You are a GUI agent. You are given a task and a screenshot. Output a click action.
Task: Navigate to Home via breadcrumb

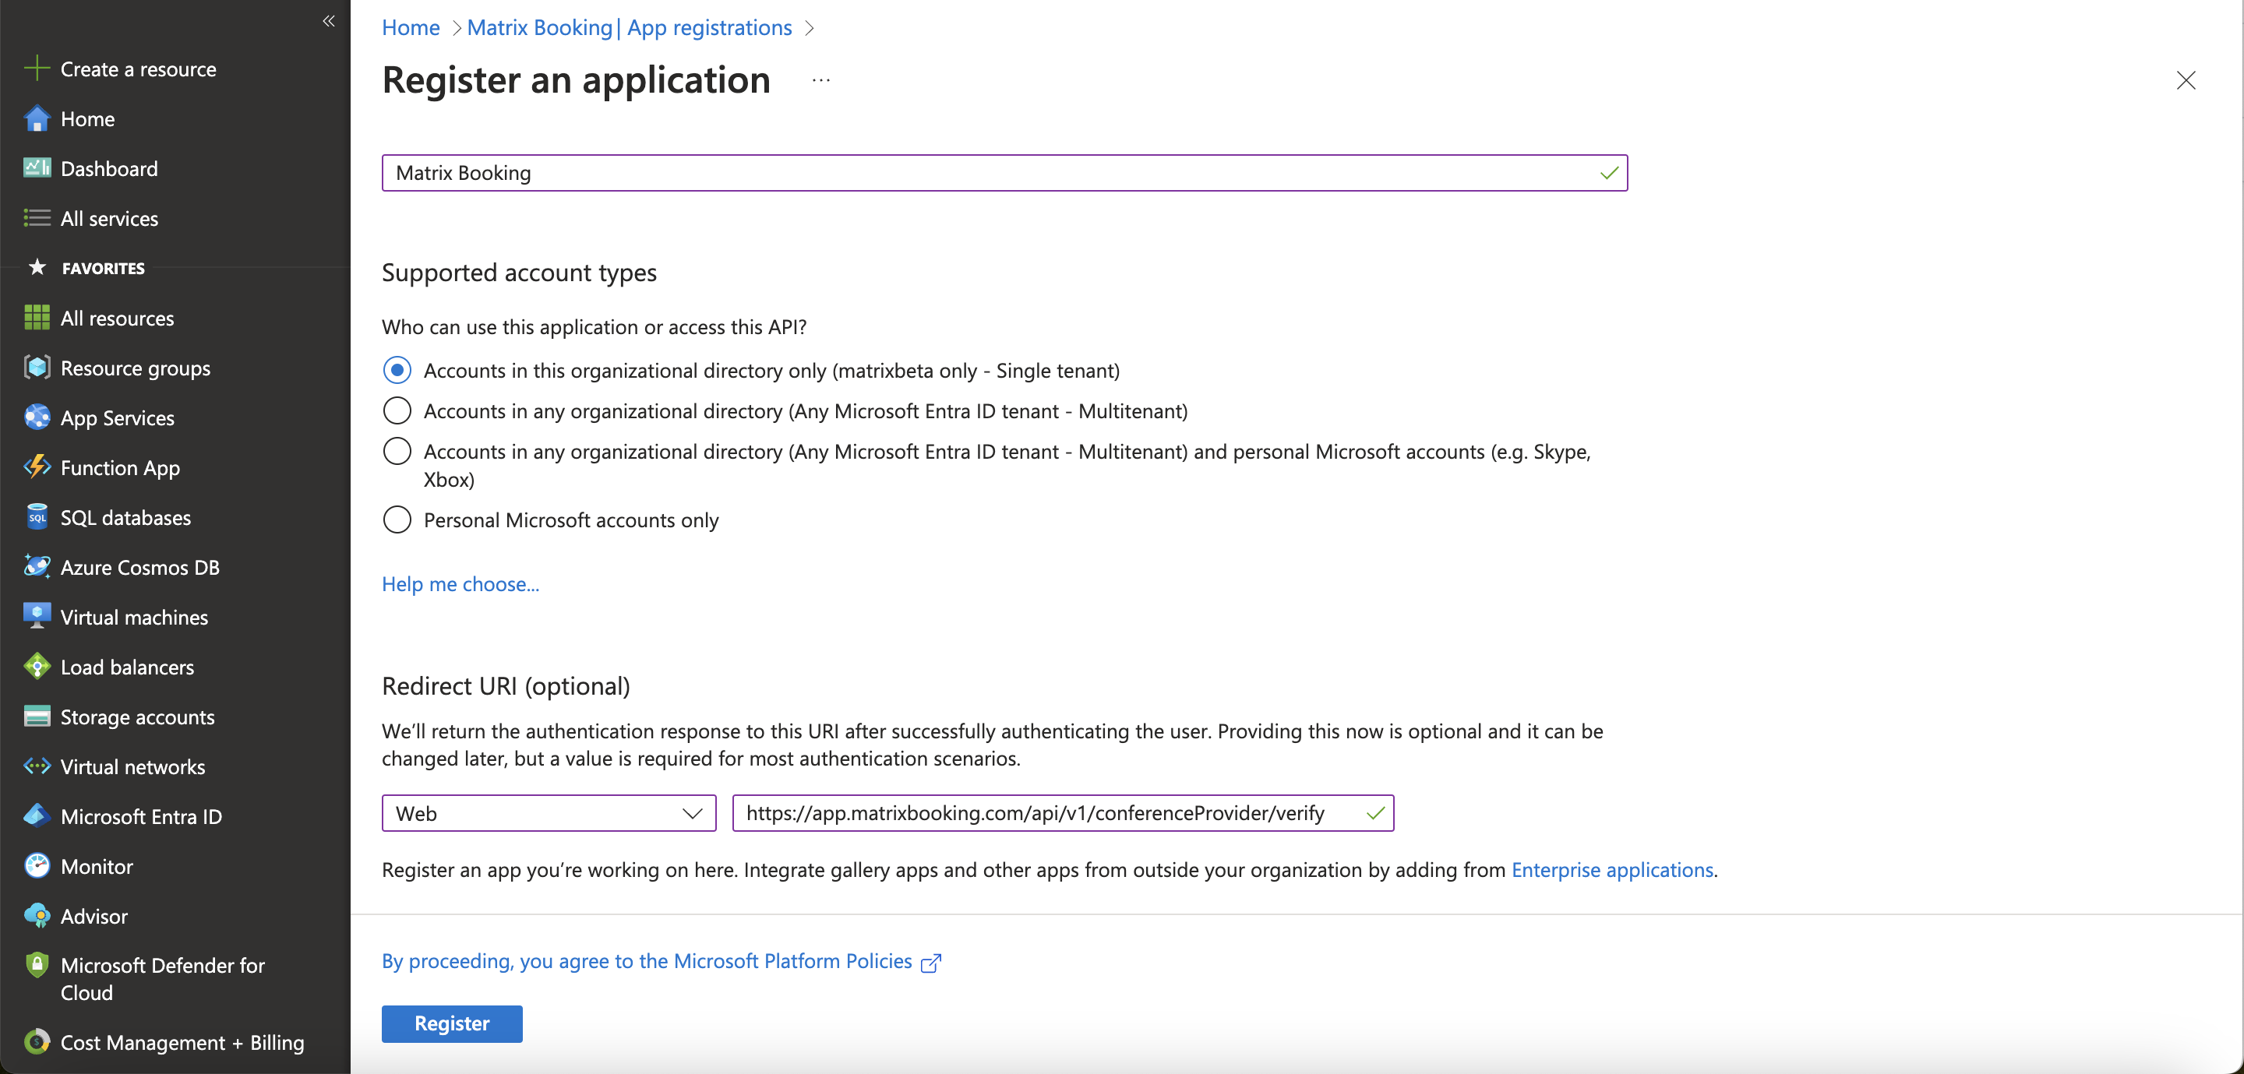(409, 27)
